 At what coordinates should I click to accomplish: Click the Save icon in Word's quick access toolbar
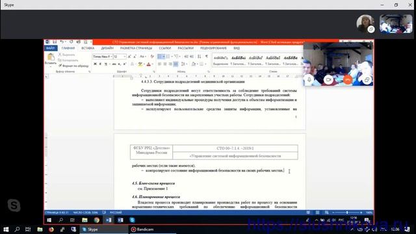point(55,42)
